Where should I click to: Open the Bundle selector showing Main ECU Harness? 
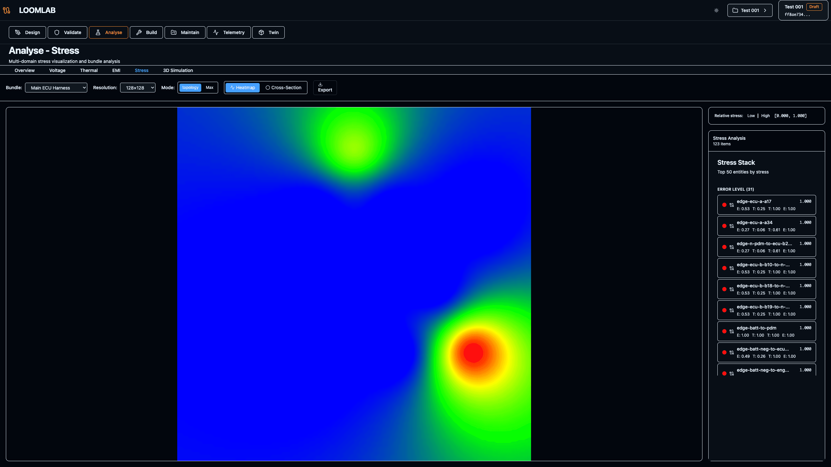point(56,88)
